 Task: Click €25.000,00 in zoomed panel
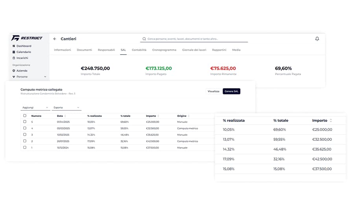(322, 130)
